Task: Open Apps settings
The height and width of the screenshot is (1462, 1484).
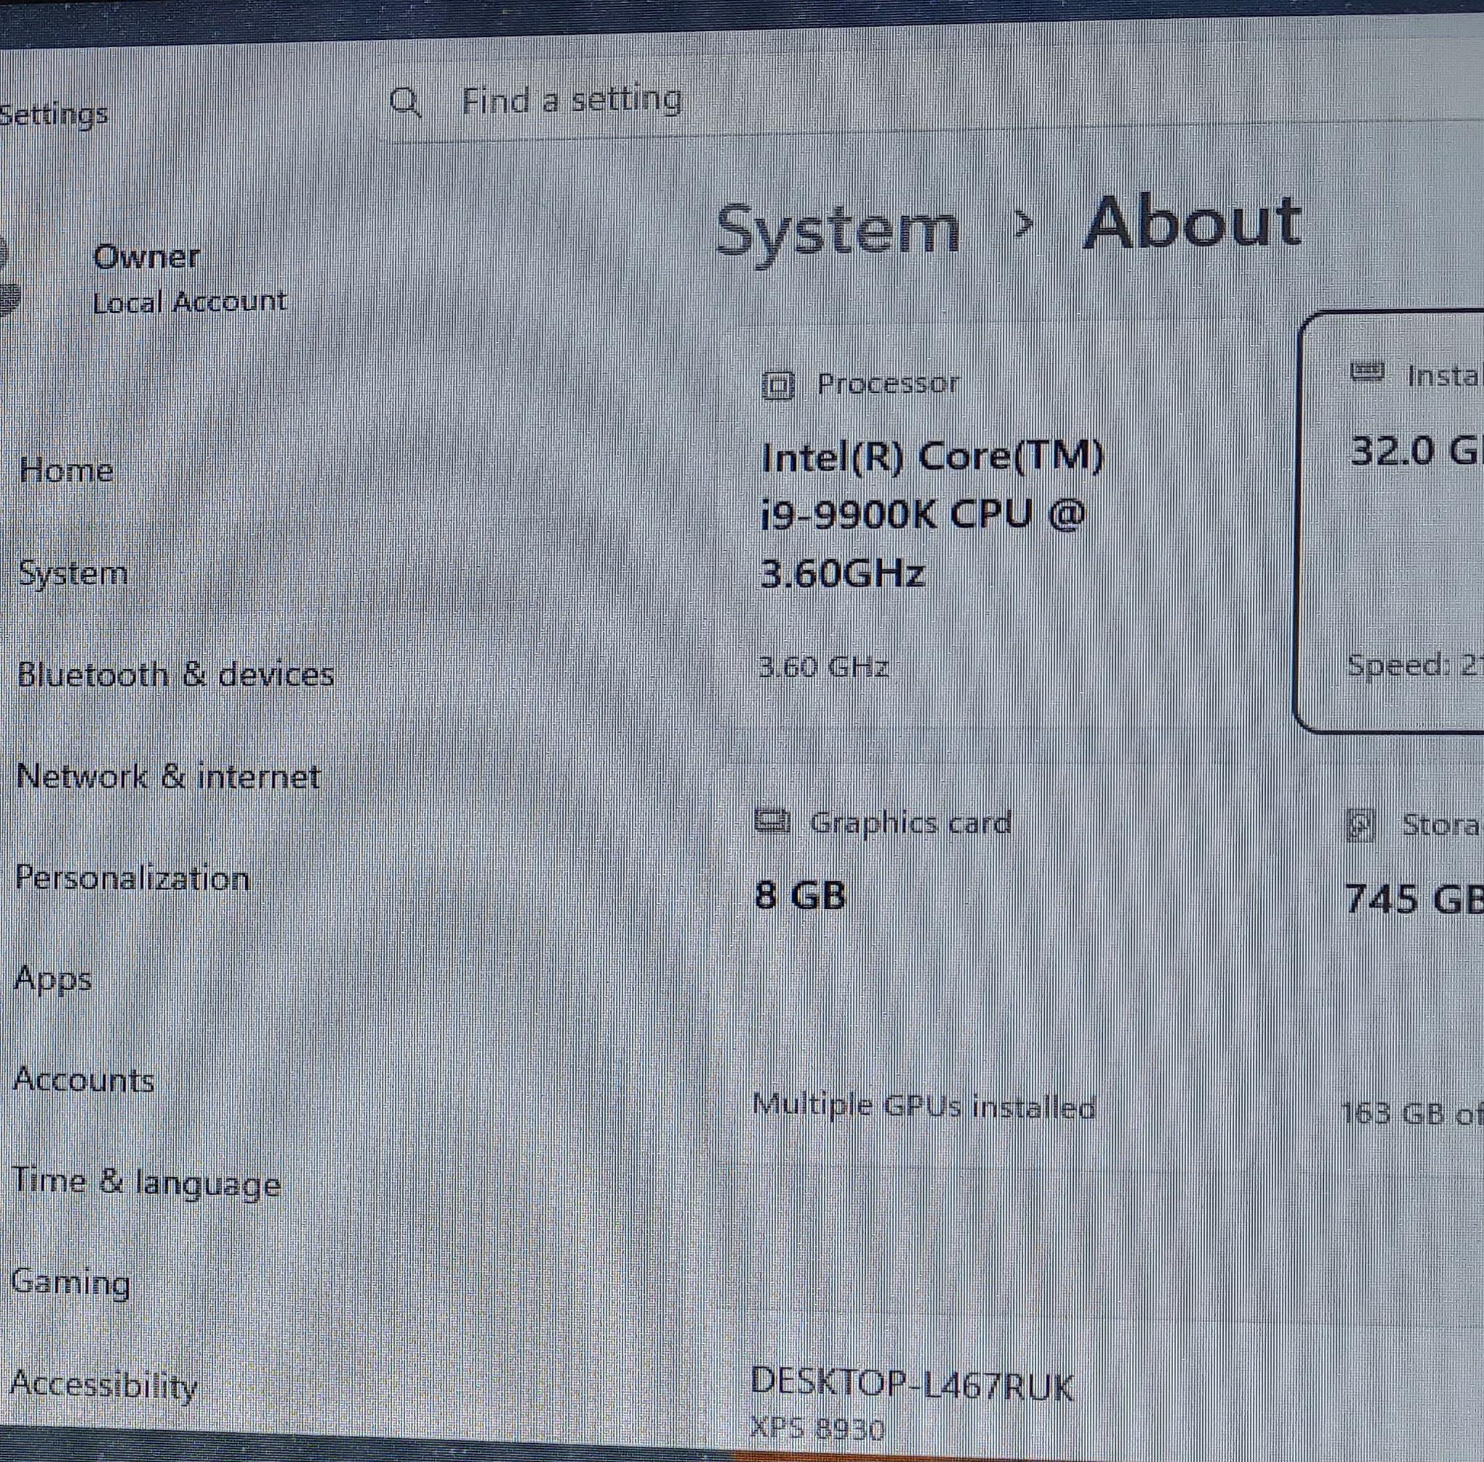Action: [53, 980]
